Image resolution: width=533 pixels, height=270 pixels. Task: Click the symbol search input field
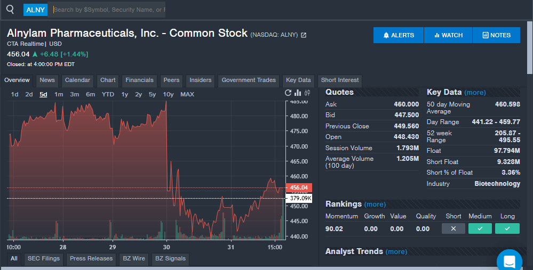coord(109,10)
